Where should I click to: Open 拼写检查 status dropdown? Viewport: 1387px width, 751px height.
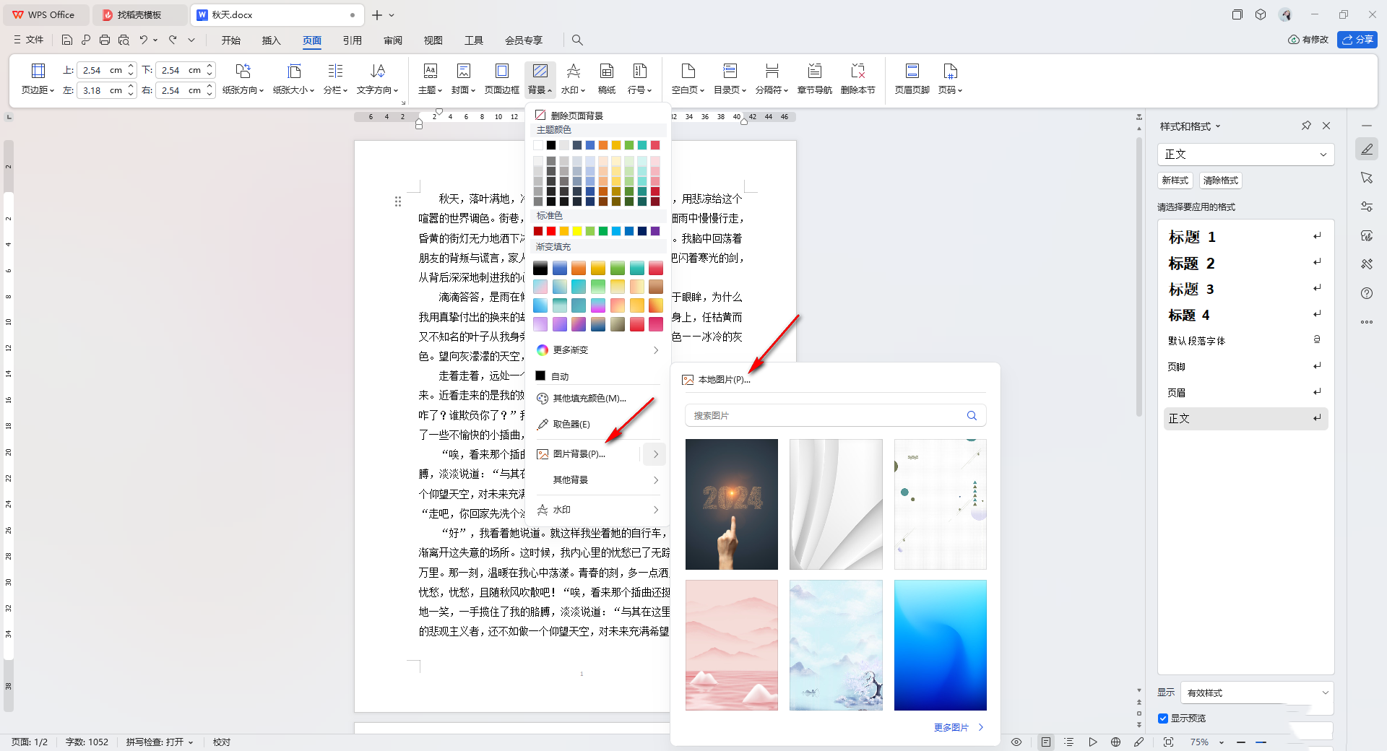(x=160, y=742)
